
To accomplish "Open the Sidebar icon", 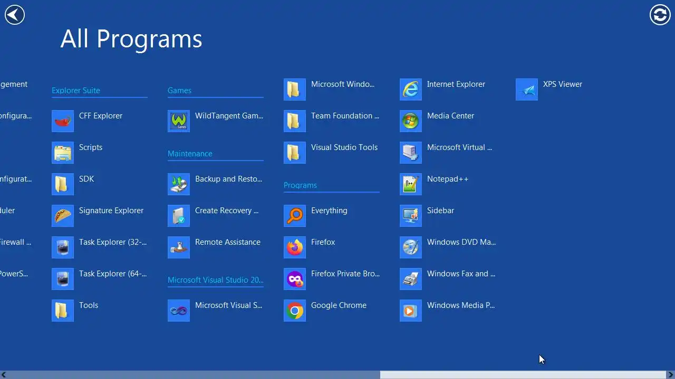I will point(411,216).
